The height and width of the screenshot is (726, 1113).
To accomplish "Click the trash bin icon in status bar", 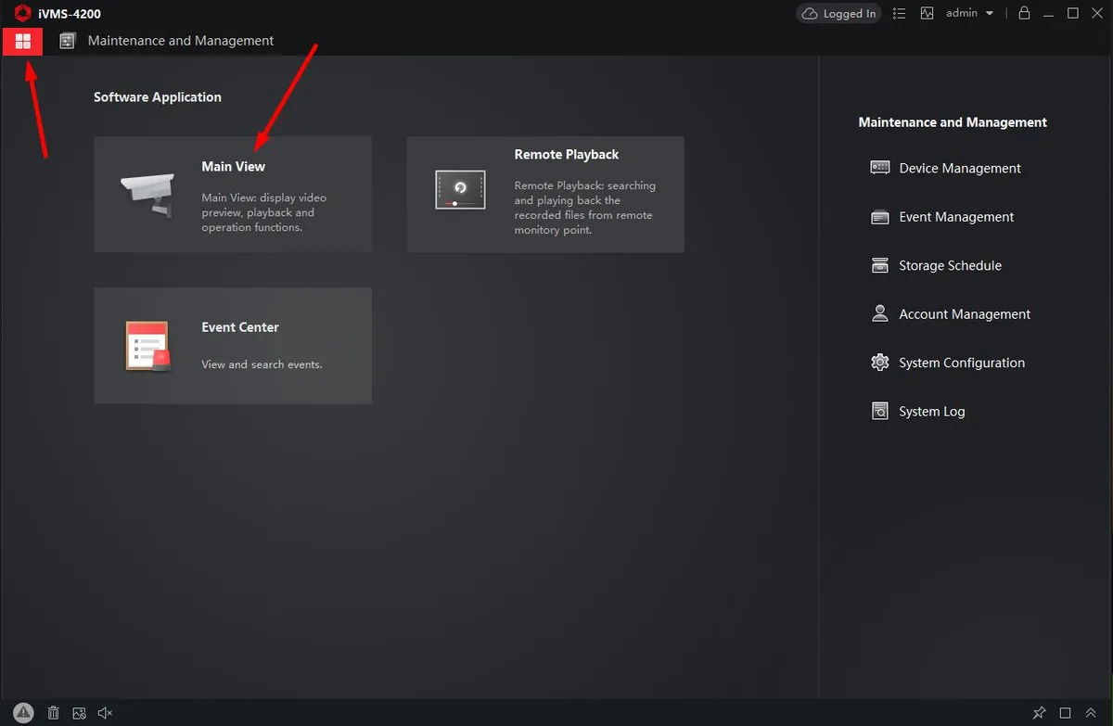I will [54, 713].
